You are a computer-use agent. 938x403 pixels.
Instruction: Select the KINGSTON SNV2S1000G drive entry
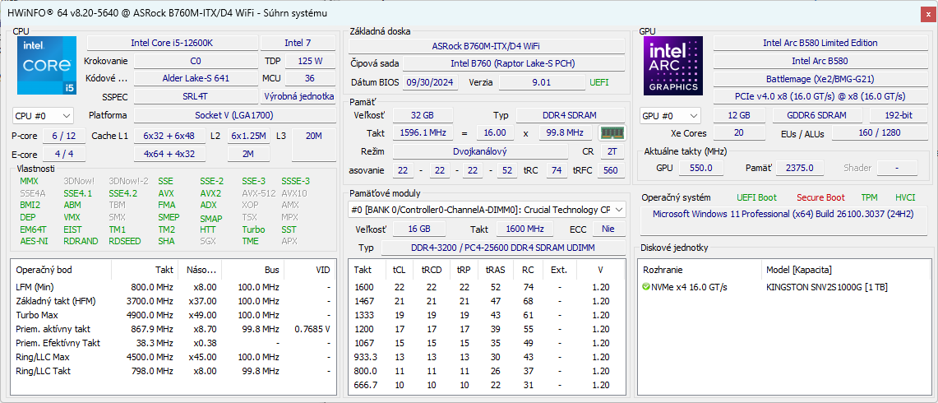[826, 287]
